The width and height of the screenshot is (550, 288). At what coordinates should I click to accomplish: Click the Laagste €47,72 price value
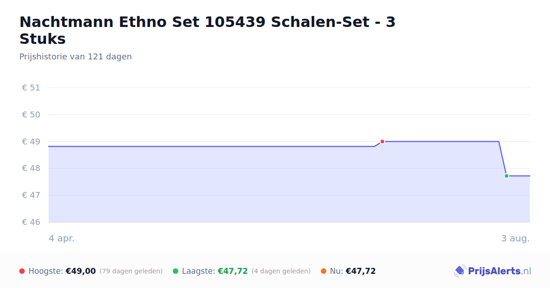pos(233,271)
